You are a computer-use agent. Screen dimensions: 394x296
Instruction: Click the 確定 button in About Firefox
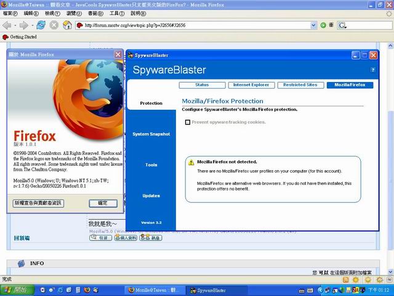click(x=103, y=203)
